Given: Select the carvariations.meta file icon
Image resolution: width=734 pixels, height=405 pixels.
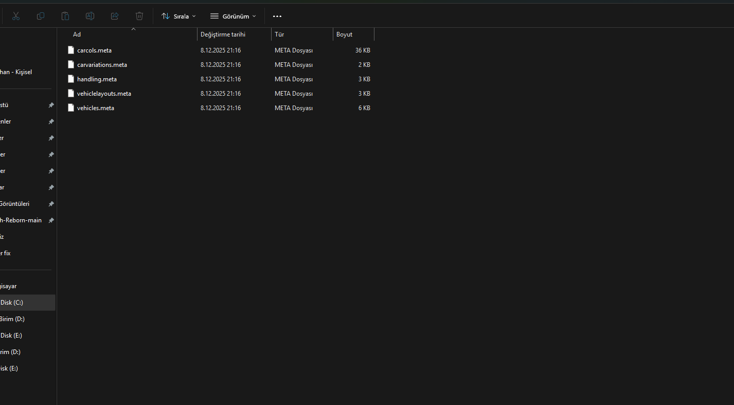Looking at the screenshot, I should 71,64.
